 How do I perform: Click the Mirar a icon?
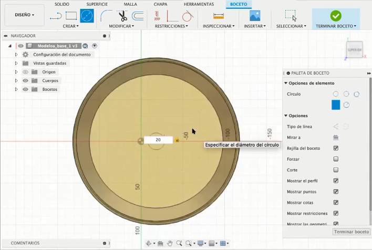click(x=335, y=137)
